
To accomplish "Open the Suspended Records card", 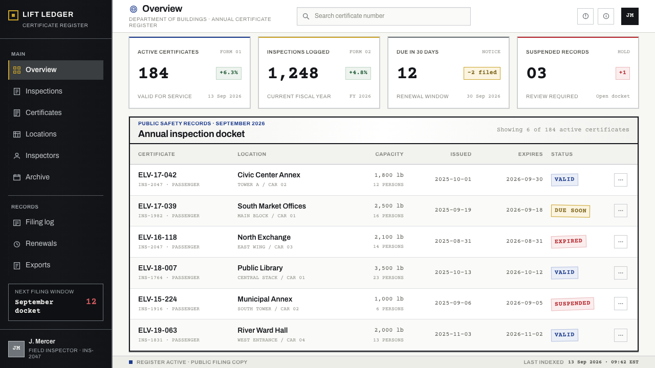I will (x=578, y=73).
